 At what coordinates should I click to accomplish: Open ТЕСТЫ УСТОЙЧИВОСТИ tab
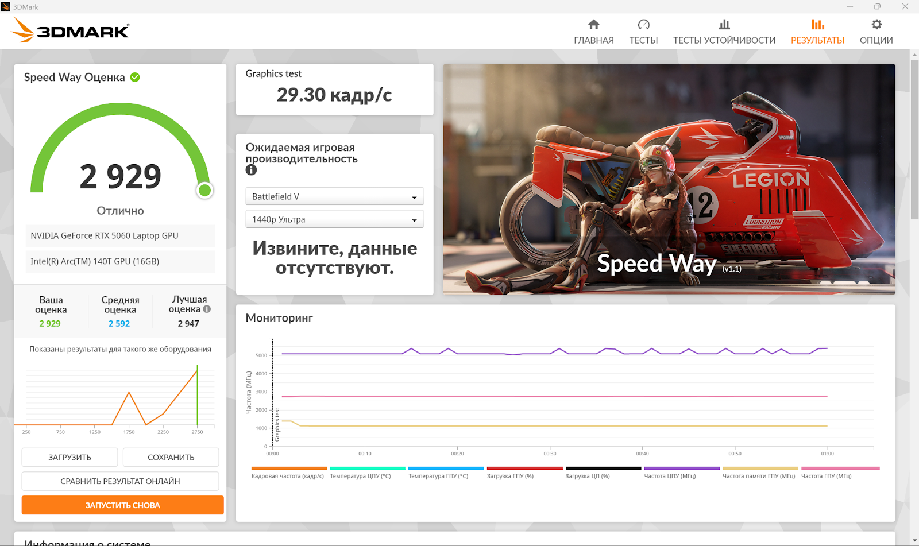pyautogui.click(x=724, y=32)
